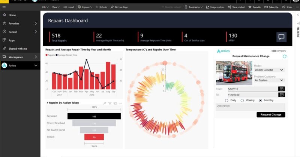Open To date calendar picker
Screen dimensions: 300x157
[282, 95]
